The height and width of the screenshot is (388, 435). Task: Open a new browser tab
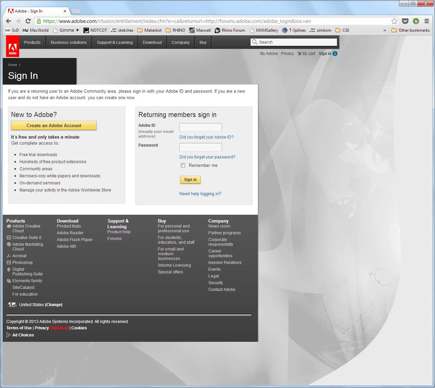pyautogui.click(x=76, y=11)
